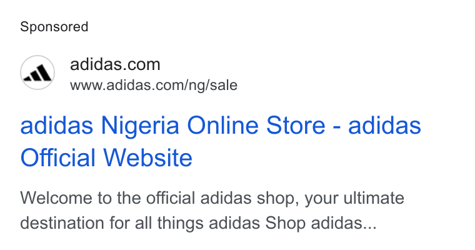This screenshot has height=250, width=475.
Task: Click the first word 'adidas' of the blue headline
Action: tap(57, 126)
